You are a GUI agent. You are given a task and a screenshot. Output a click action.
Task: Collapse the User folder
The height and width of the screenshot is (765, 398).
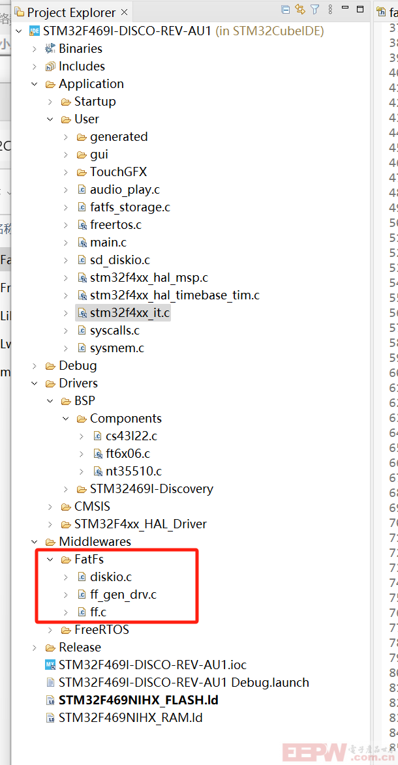point(50,119)
